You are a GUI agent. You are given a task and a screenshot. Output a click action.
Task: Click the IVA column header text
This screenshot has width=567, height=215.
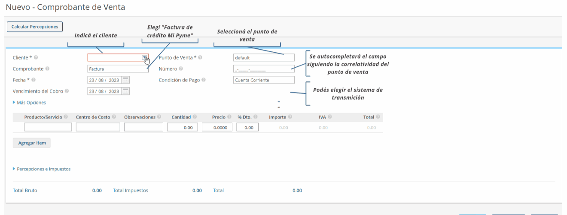[x=322, y=117]
